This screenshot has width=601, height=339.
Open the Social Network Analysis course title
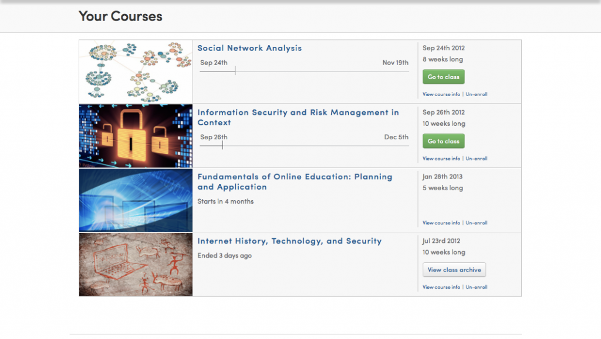click(249, 48)
